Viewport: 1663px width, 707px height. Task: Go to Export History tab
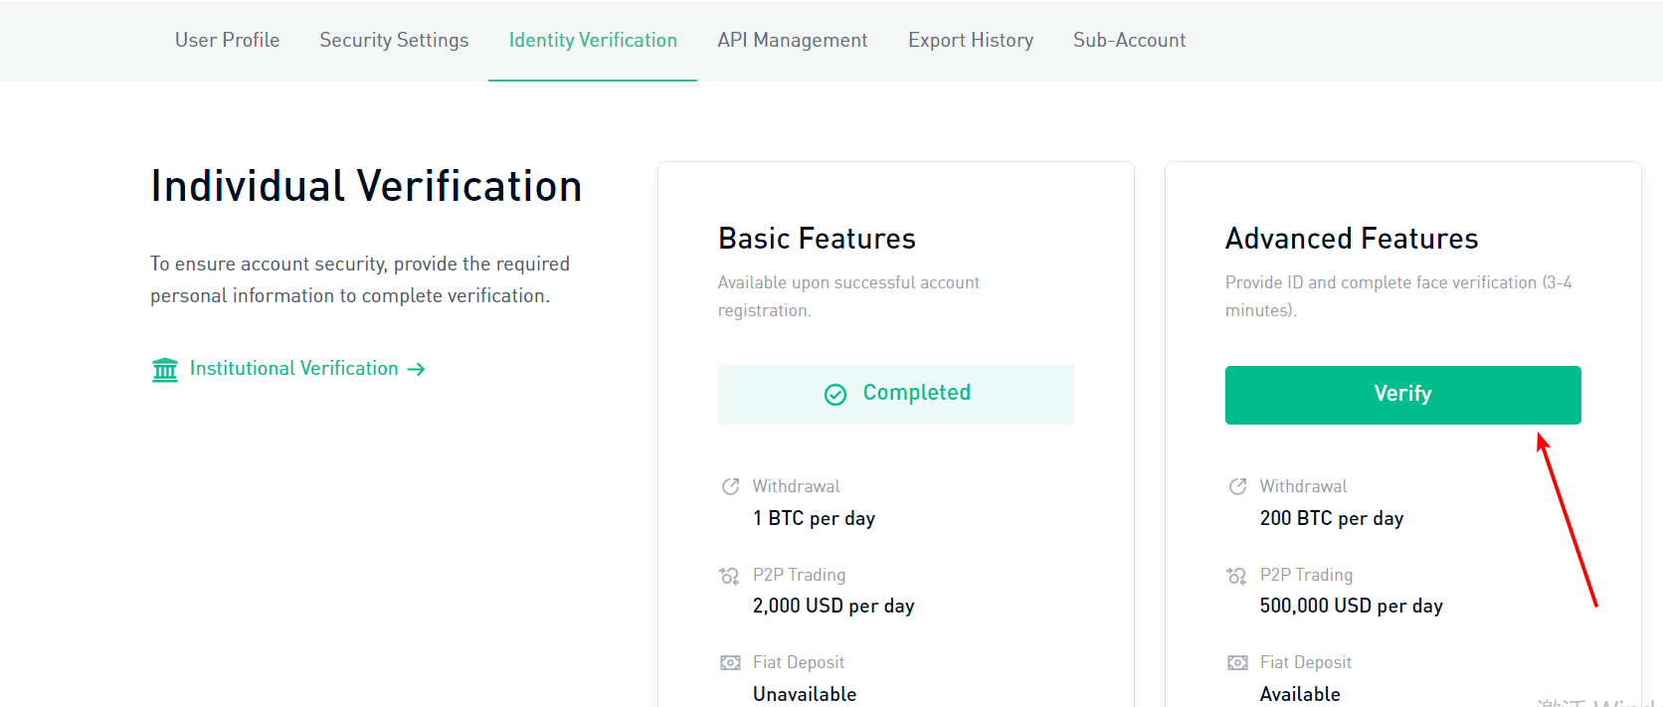pyautogui.click(x=971, y=40)
